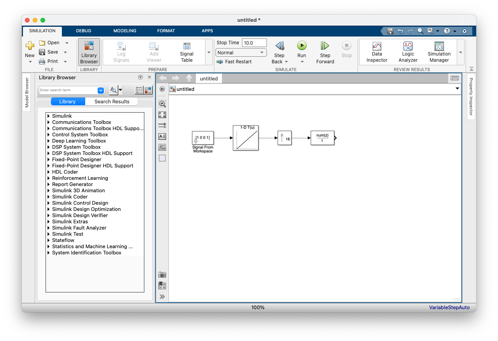Screen dimensions: 498x341
Task: Click the untitled model tab
Action: [209, 78]
